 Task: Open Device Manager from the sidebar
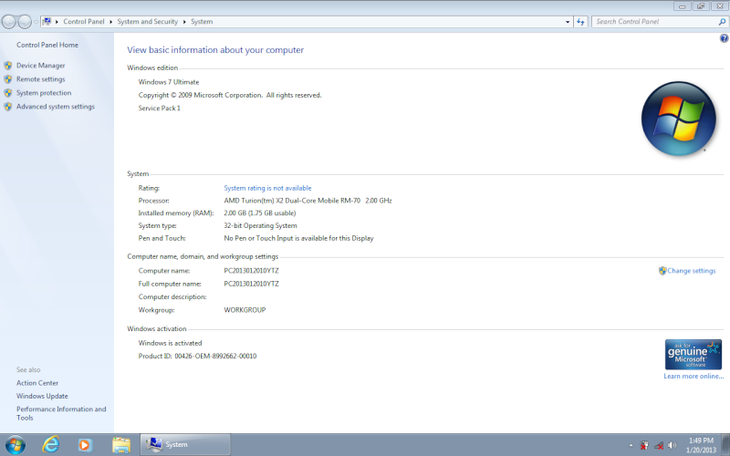click(x=40, y=66)
